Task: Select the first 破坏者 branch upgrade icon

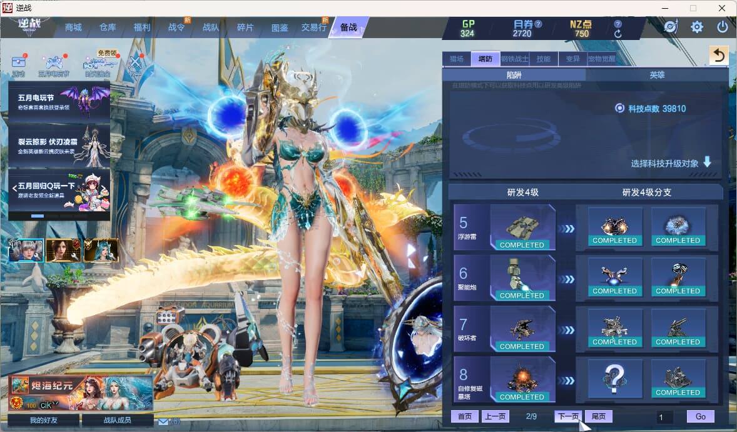Action: (614, 328)
